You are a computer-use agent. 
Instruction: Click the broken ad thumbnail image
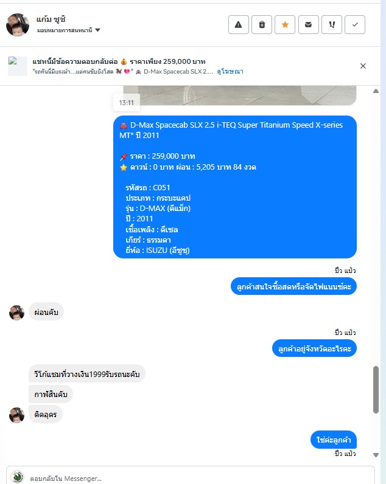point(18,66)
